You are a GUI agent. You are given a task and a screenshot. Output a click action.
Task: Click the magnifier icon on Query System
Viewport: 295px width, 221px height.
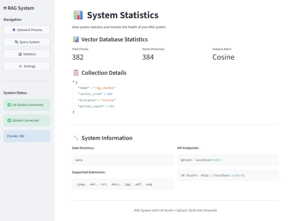click(16, 42)
